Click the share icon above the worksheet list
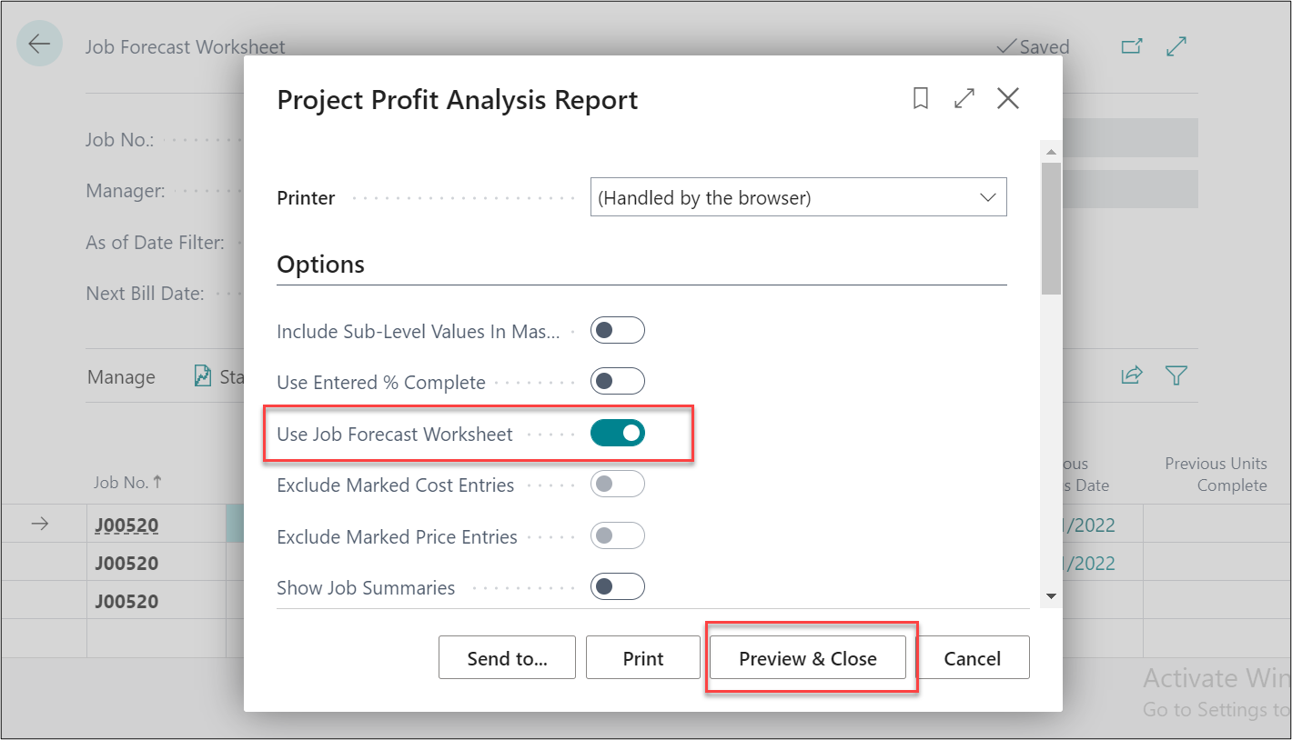Screen dimensions: 1292x740 click(1132, 375)
